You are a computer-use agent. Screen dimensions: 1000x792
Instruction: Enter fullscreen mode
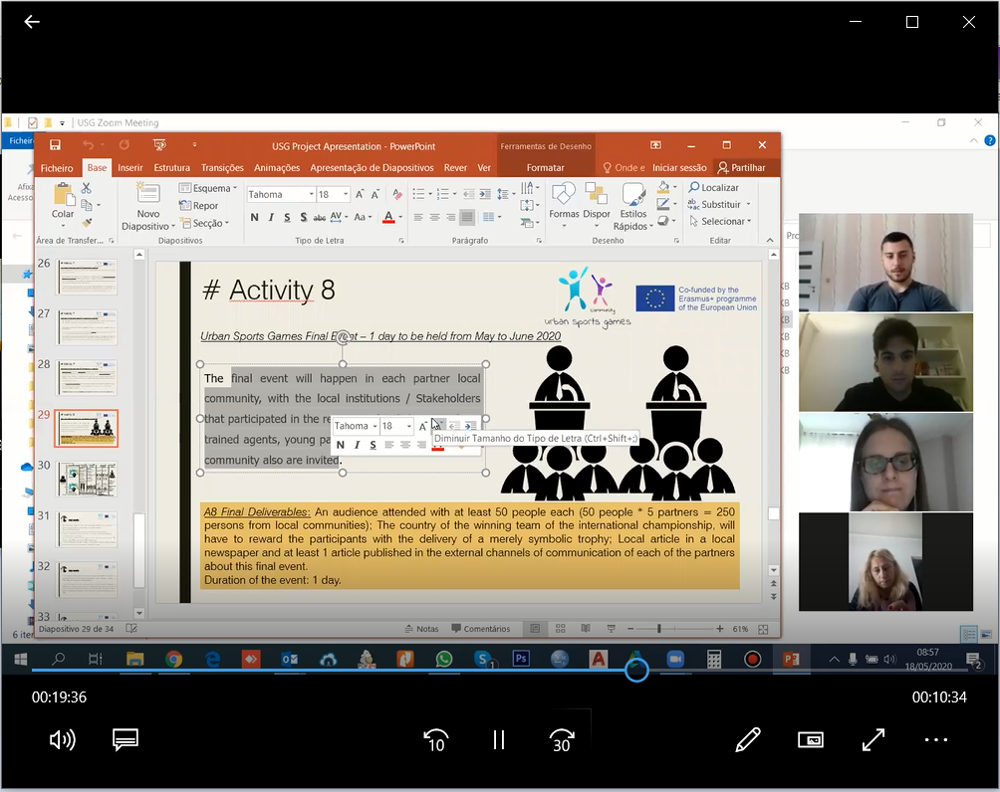pos(874,739)
